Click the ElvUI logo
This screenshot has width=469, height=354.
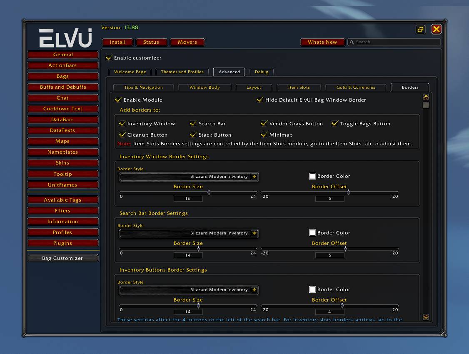(65, 37)
